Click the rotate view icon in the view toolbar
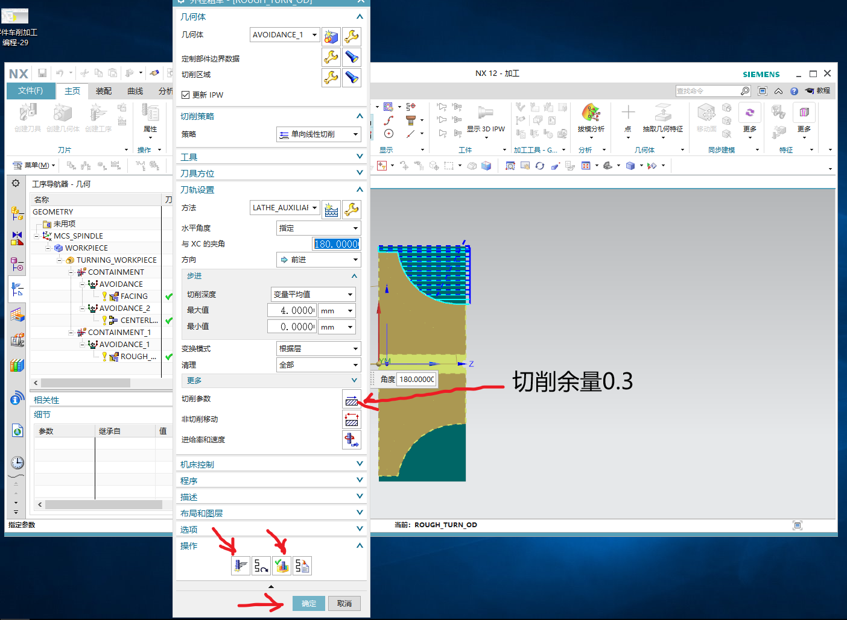 pos(540,166)
